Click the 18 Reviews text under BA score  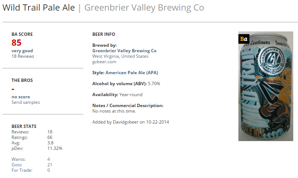(x=23, y=56)
